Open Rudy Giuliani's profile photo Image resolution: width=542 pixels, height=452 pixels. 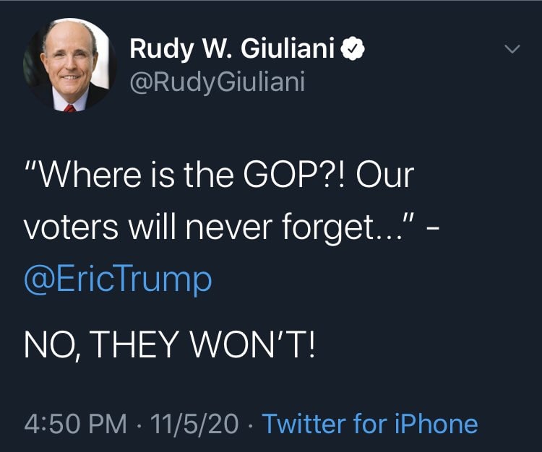69,66
